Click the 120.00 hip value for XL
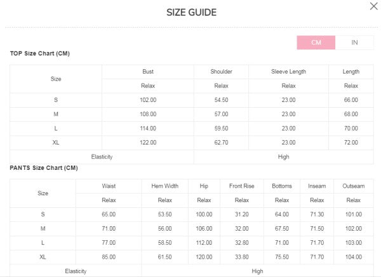The width and height of the screenshot is (381, 277). pos(204,257)
